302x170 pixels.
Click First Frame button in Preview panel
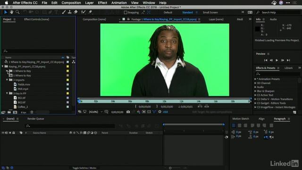coord(266,60)
